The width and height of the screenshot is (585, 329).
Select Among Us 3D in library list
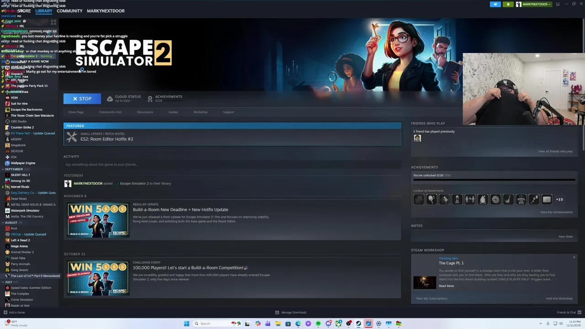point(20,181)
